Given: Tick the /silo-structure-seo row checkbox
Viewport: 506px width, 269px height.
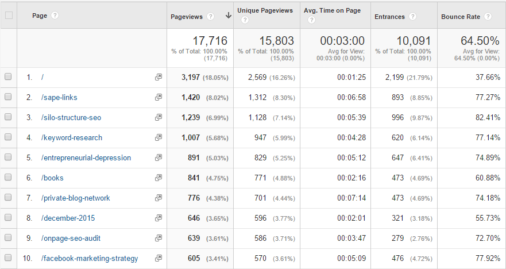Looking at the screenshot, I should 8,117.
